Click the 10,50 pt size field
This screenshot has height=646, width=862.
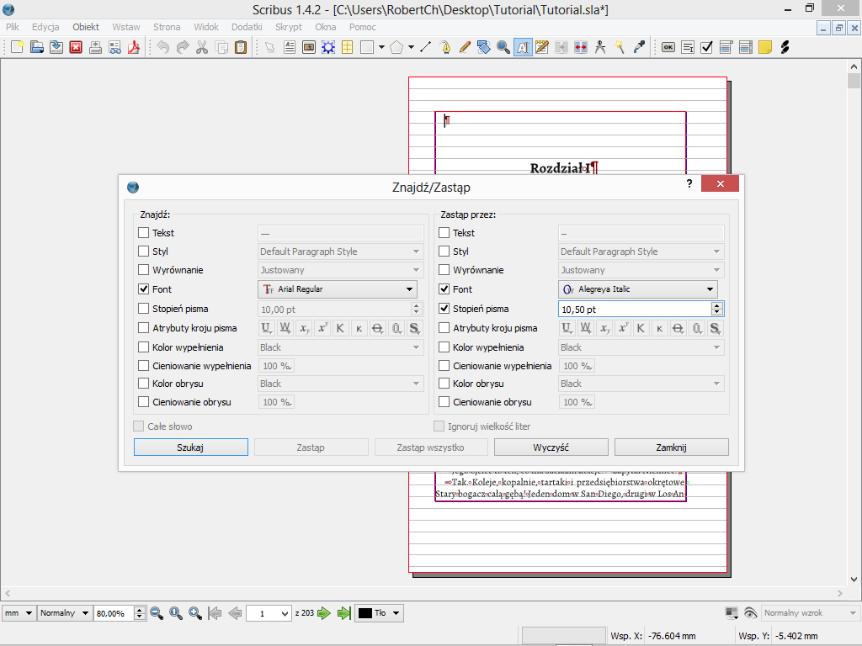pos(633,310)
